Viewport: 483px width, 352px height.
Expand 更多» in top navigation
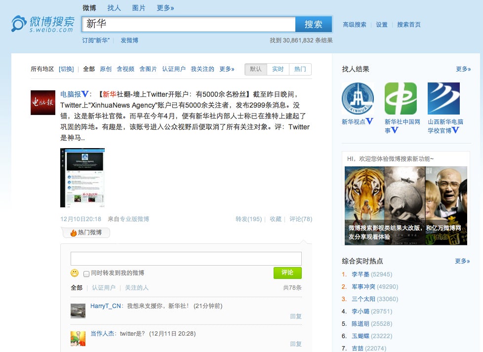[x=165, y=8]
